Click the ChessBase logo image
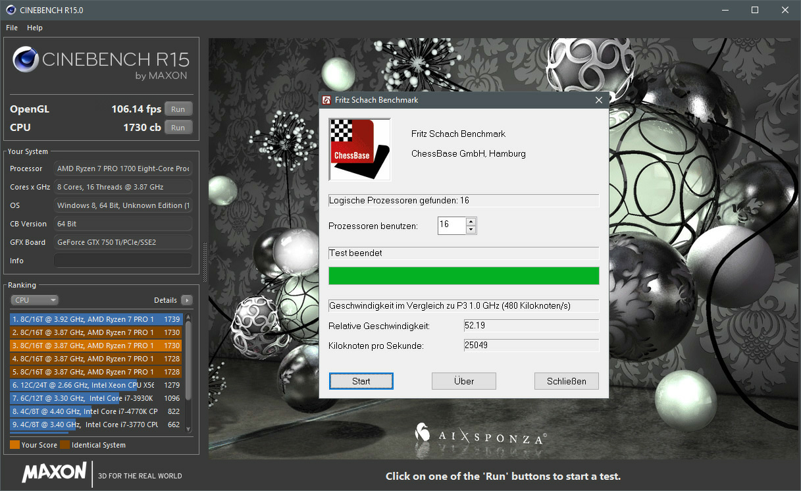The width and height of the screenshot is (801, 491). [x=360, y=149]
